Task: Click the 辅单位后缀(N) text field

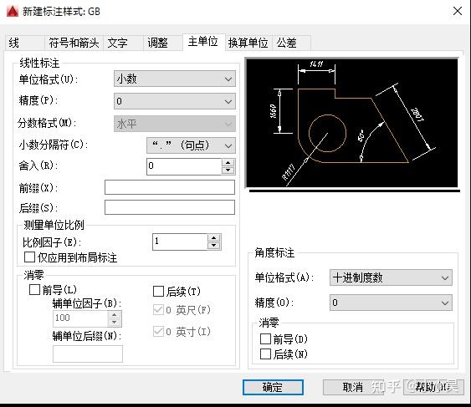Action: 88,354
